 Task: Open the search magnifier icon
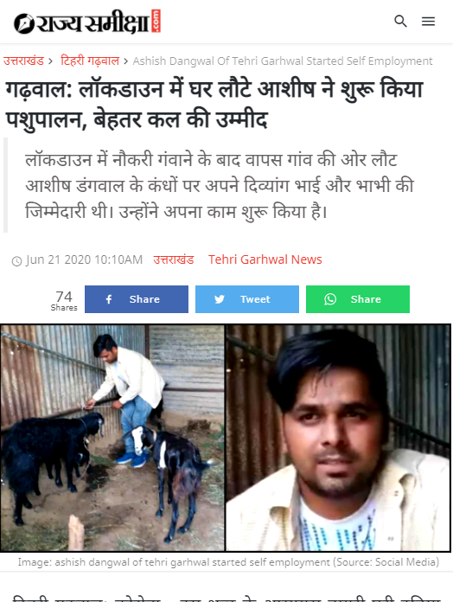point(400,21)
